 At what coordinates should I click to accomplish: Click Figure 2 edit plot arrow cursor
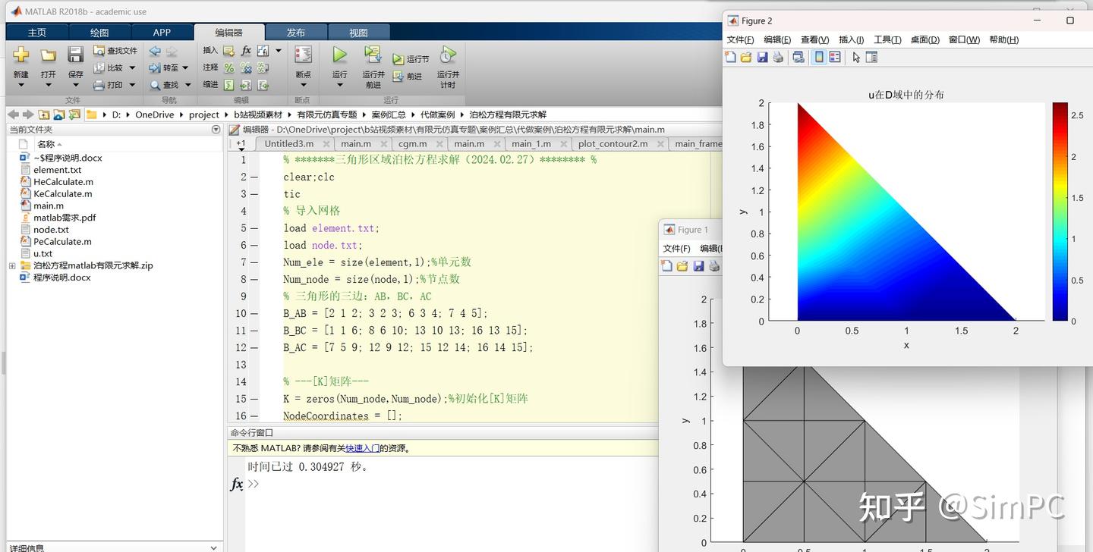[856, 58]
